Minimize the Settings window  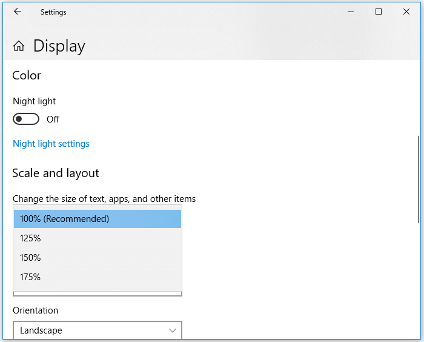(x=351, y=12)
